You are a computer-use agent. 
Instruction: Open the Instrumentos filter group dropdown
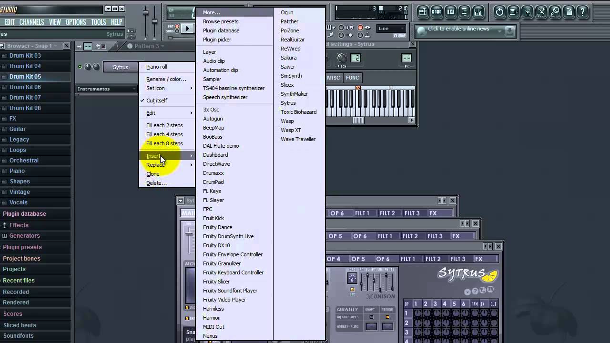(107, 89)
